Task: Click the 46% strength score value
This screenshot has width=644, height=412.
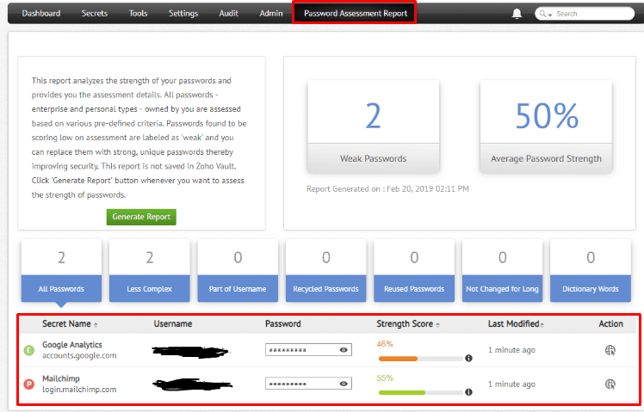Action: pyautogui.click(x=385, y=344)
